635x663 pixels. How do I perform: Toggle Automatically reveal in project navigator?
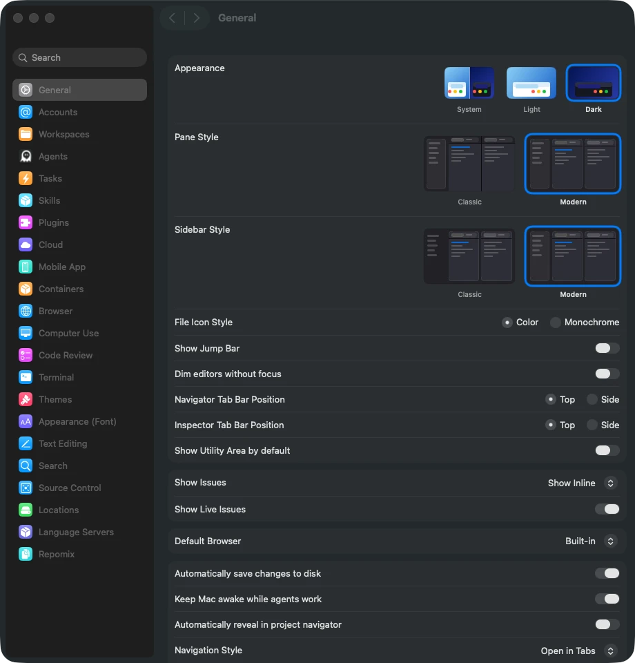tap(607, 624)
